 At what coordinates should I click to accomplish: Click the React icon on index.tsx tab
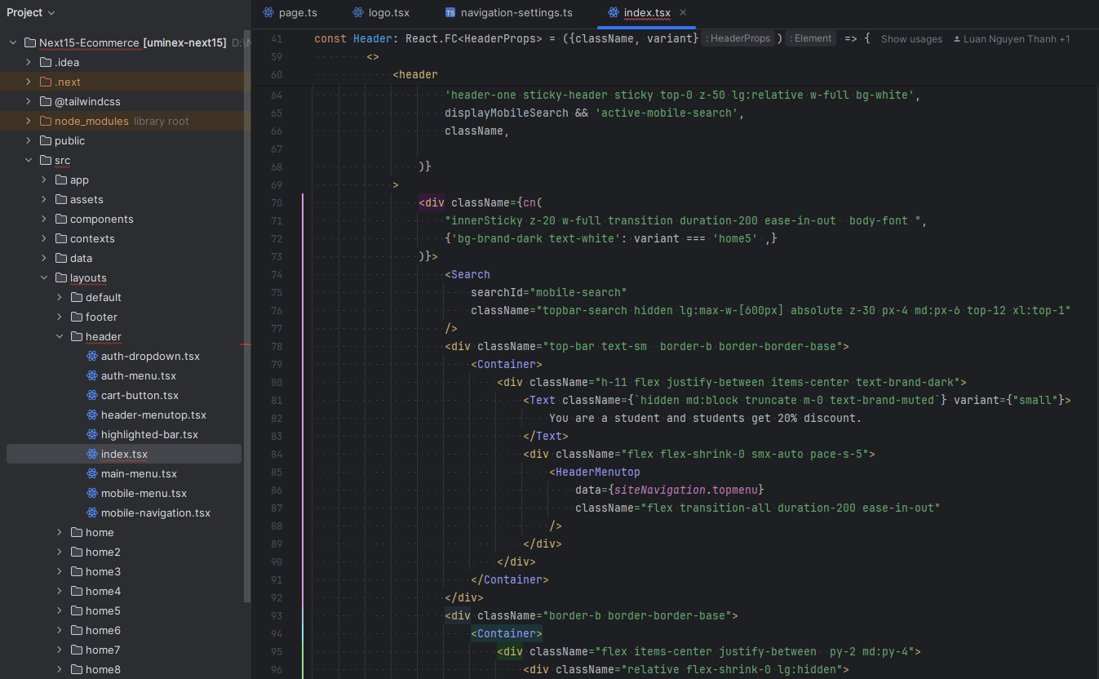pyautogui.click(x=613, y=12)
